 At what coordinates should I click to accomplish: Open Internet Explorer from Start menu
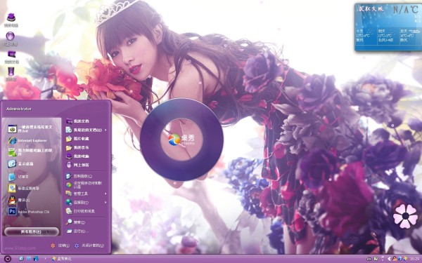click(x=27, y=140)
